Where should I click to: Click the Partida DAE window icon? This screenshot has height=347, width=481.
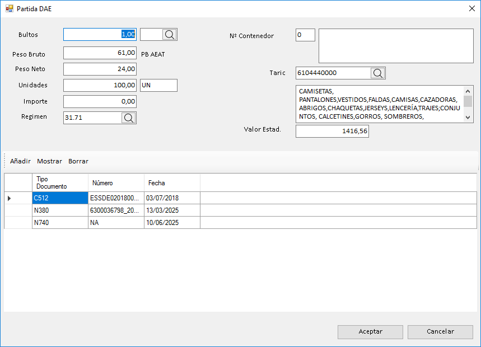click(x=9, y=8)
